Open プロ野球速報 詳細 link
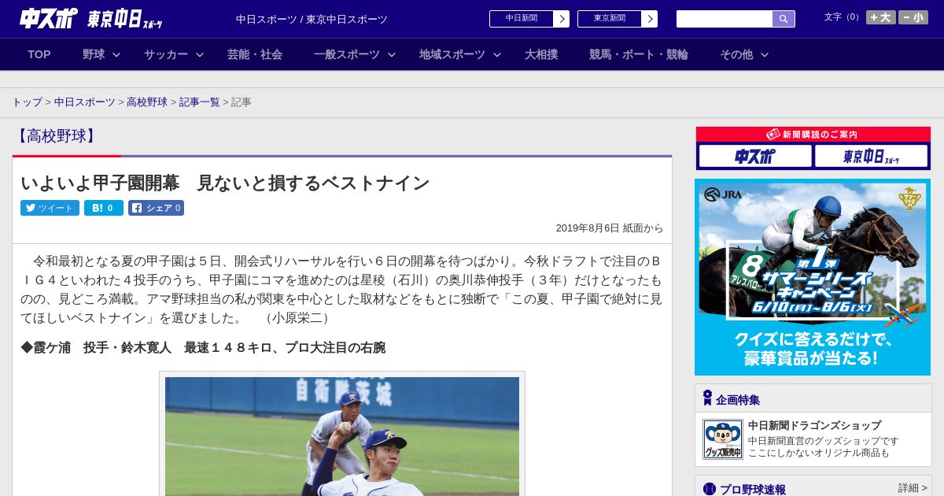The height and width of the screenshot is (496, 944). 913,488
